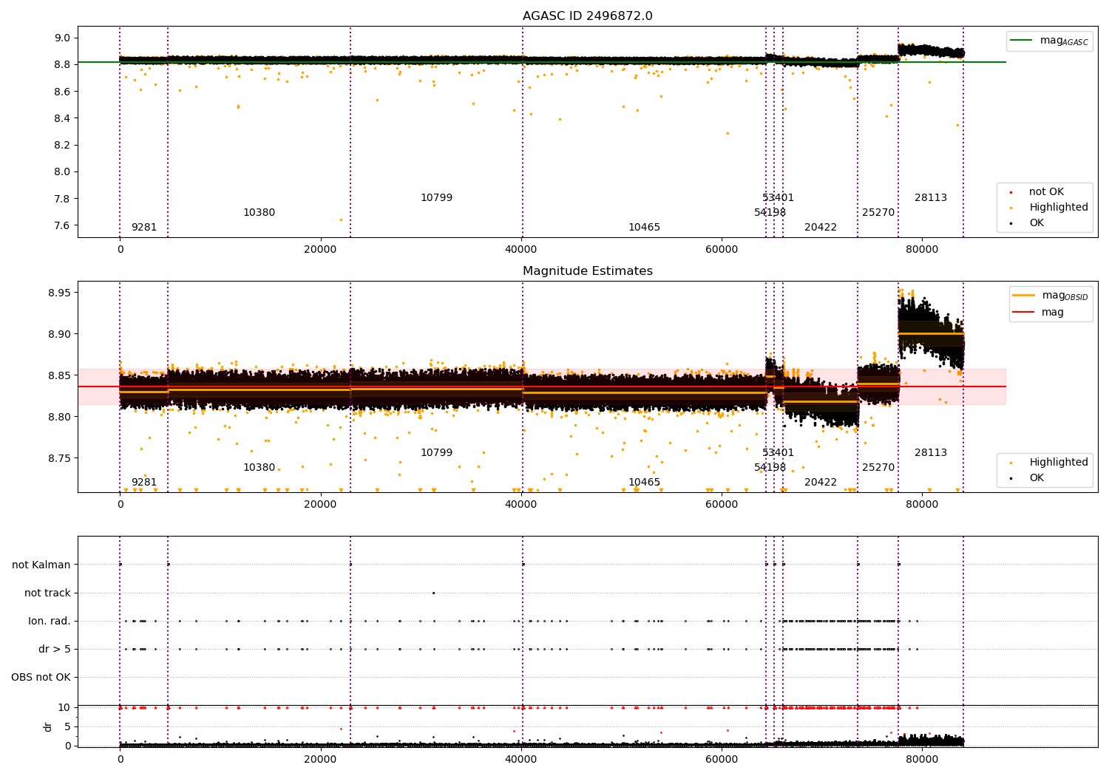Screen dimensions: 1109x776
Task: Click y-tick 10 on the dr axis
Action: click(64, 707)
